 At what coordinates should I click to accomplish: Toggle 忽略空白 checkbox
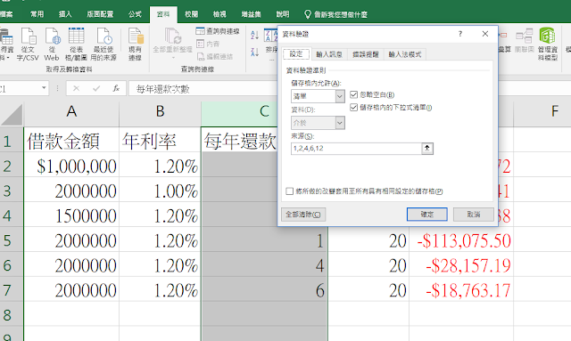point(353,95)
